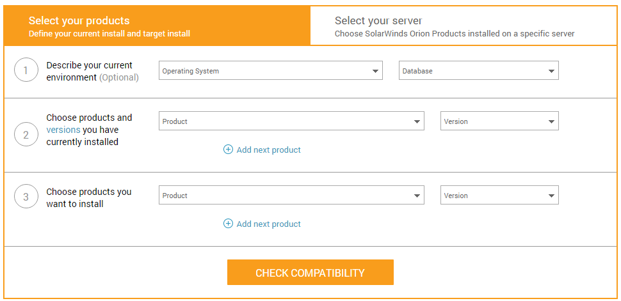Click the step 3 circle icon
This screenshot has width=621, height=301.
[x=26, y=197]
